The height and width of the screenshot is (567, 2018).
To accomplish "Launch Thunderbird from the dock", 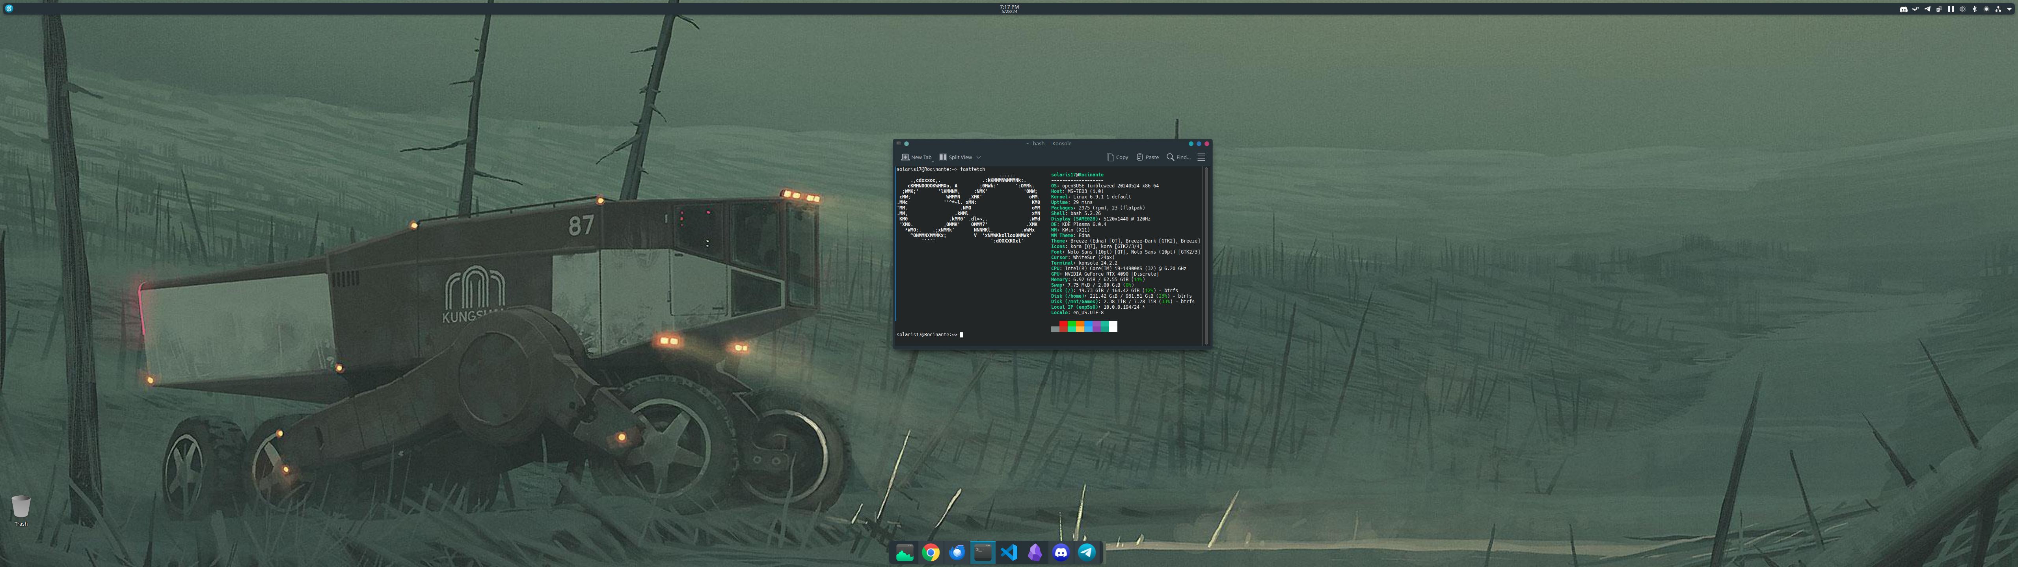I will [957, 553].
